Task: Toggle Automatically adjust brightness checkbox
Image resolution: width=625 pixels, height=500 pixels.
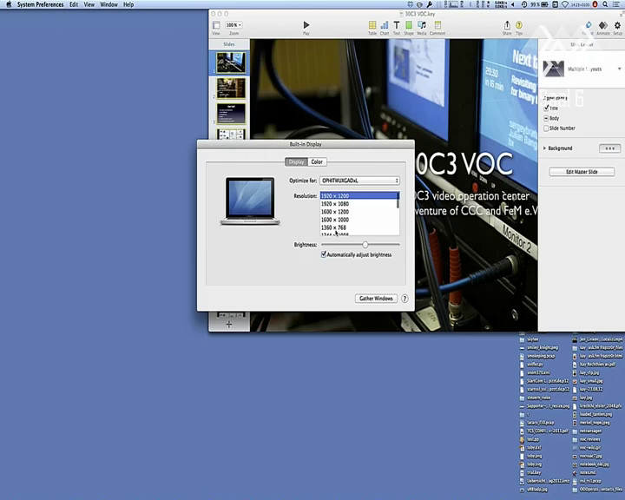Action: point(324,254)
